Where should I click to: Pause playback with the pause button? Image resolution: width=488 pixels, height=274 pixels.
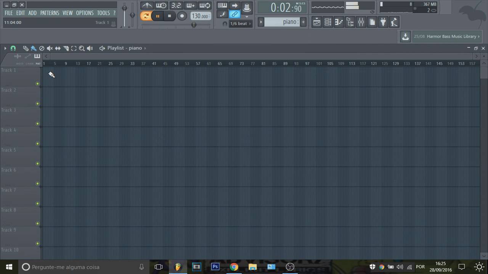pyautogui.click(x=157, y=16)
